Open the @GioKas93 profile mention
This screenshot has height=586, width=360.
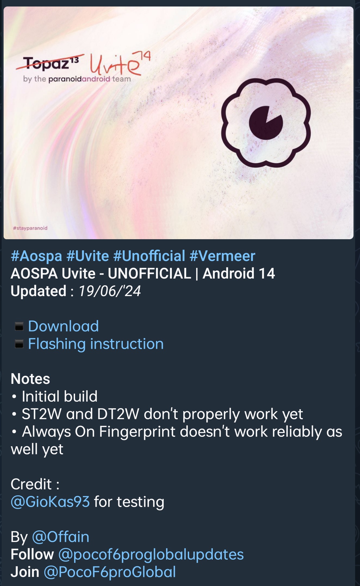(x=50, y=502)
